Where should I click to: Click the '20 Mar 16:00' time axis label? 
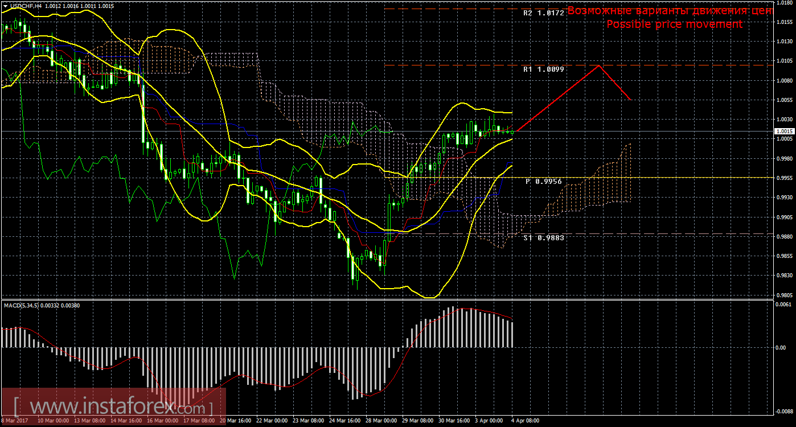[235, 421]
